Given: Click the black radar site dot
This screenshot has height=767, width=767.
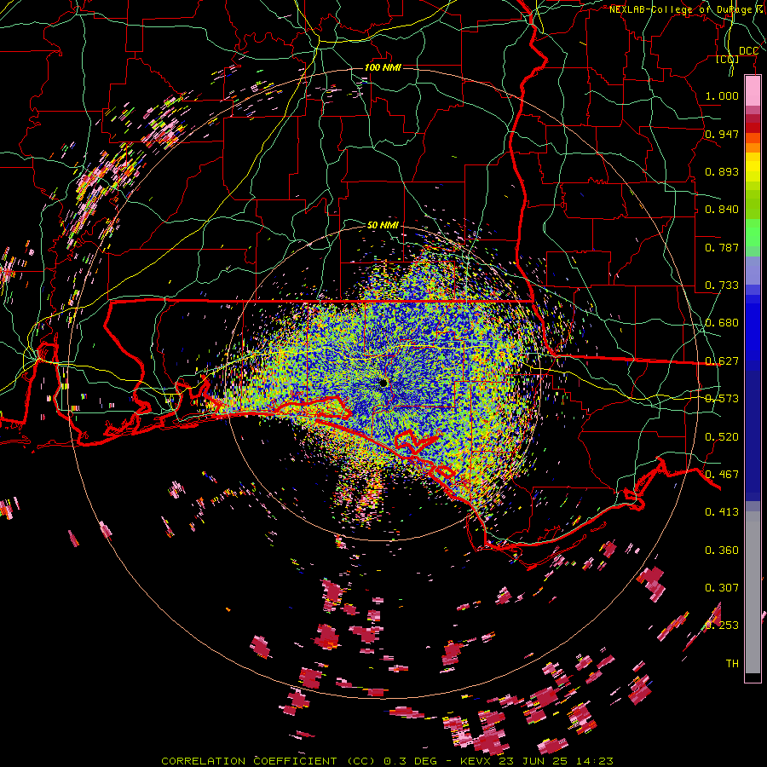Looking at the screenshot, I should 383,383.
